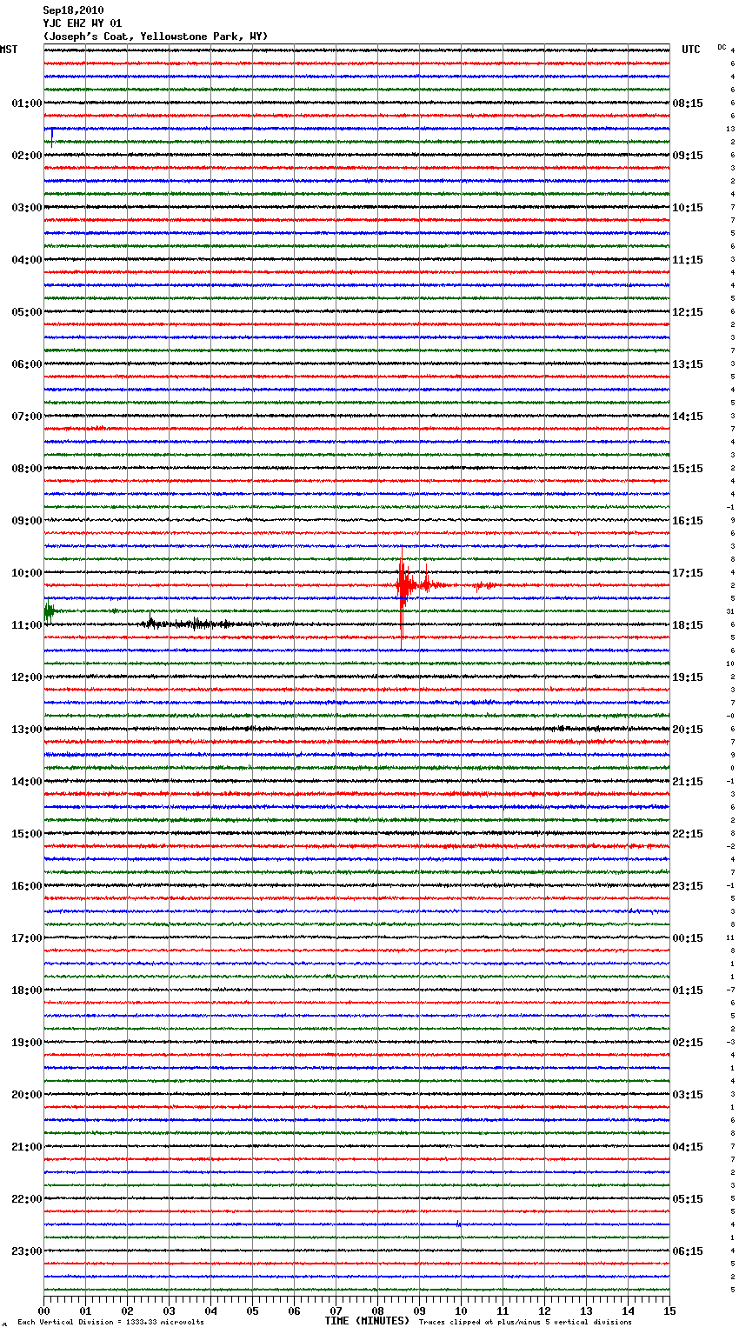The image size is (739, 1334).
Task: Select the 17:00 MST time label
Action: pos(26,938)
